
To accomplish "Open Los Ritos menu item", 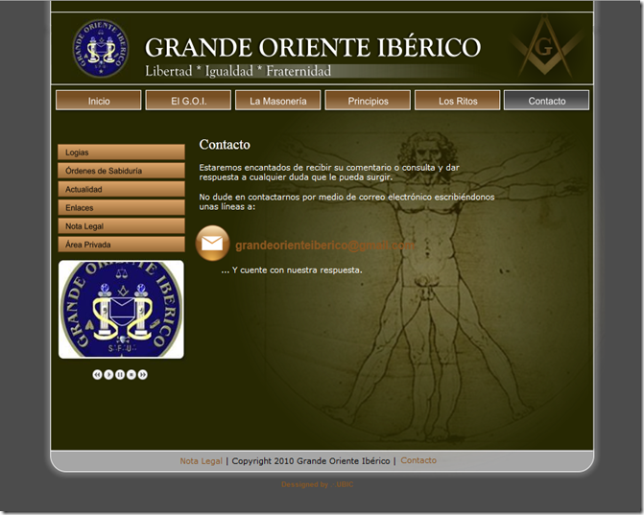I will coord(458,101).
